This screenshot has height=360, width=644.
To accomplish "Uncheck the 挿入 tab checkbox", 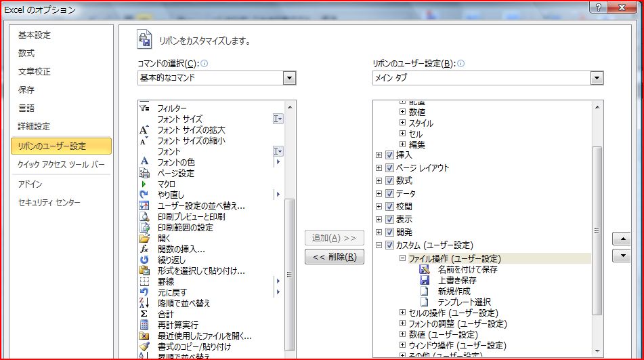I will pyautogui.click(x=389, y=155).
